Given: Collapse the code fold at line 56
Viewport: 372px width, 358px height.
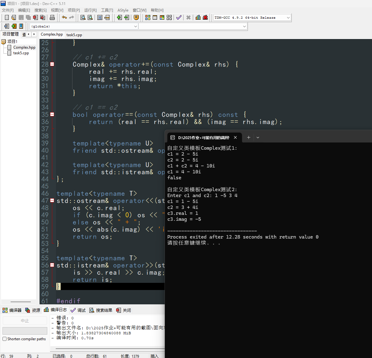Looking at the screenshot, I should pyautogui.click(x=52, y=265).
